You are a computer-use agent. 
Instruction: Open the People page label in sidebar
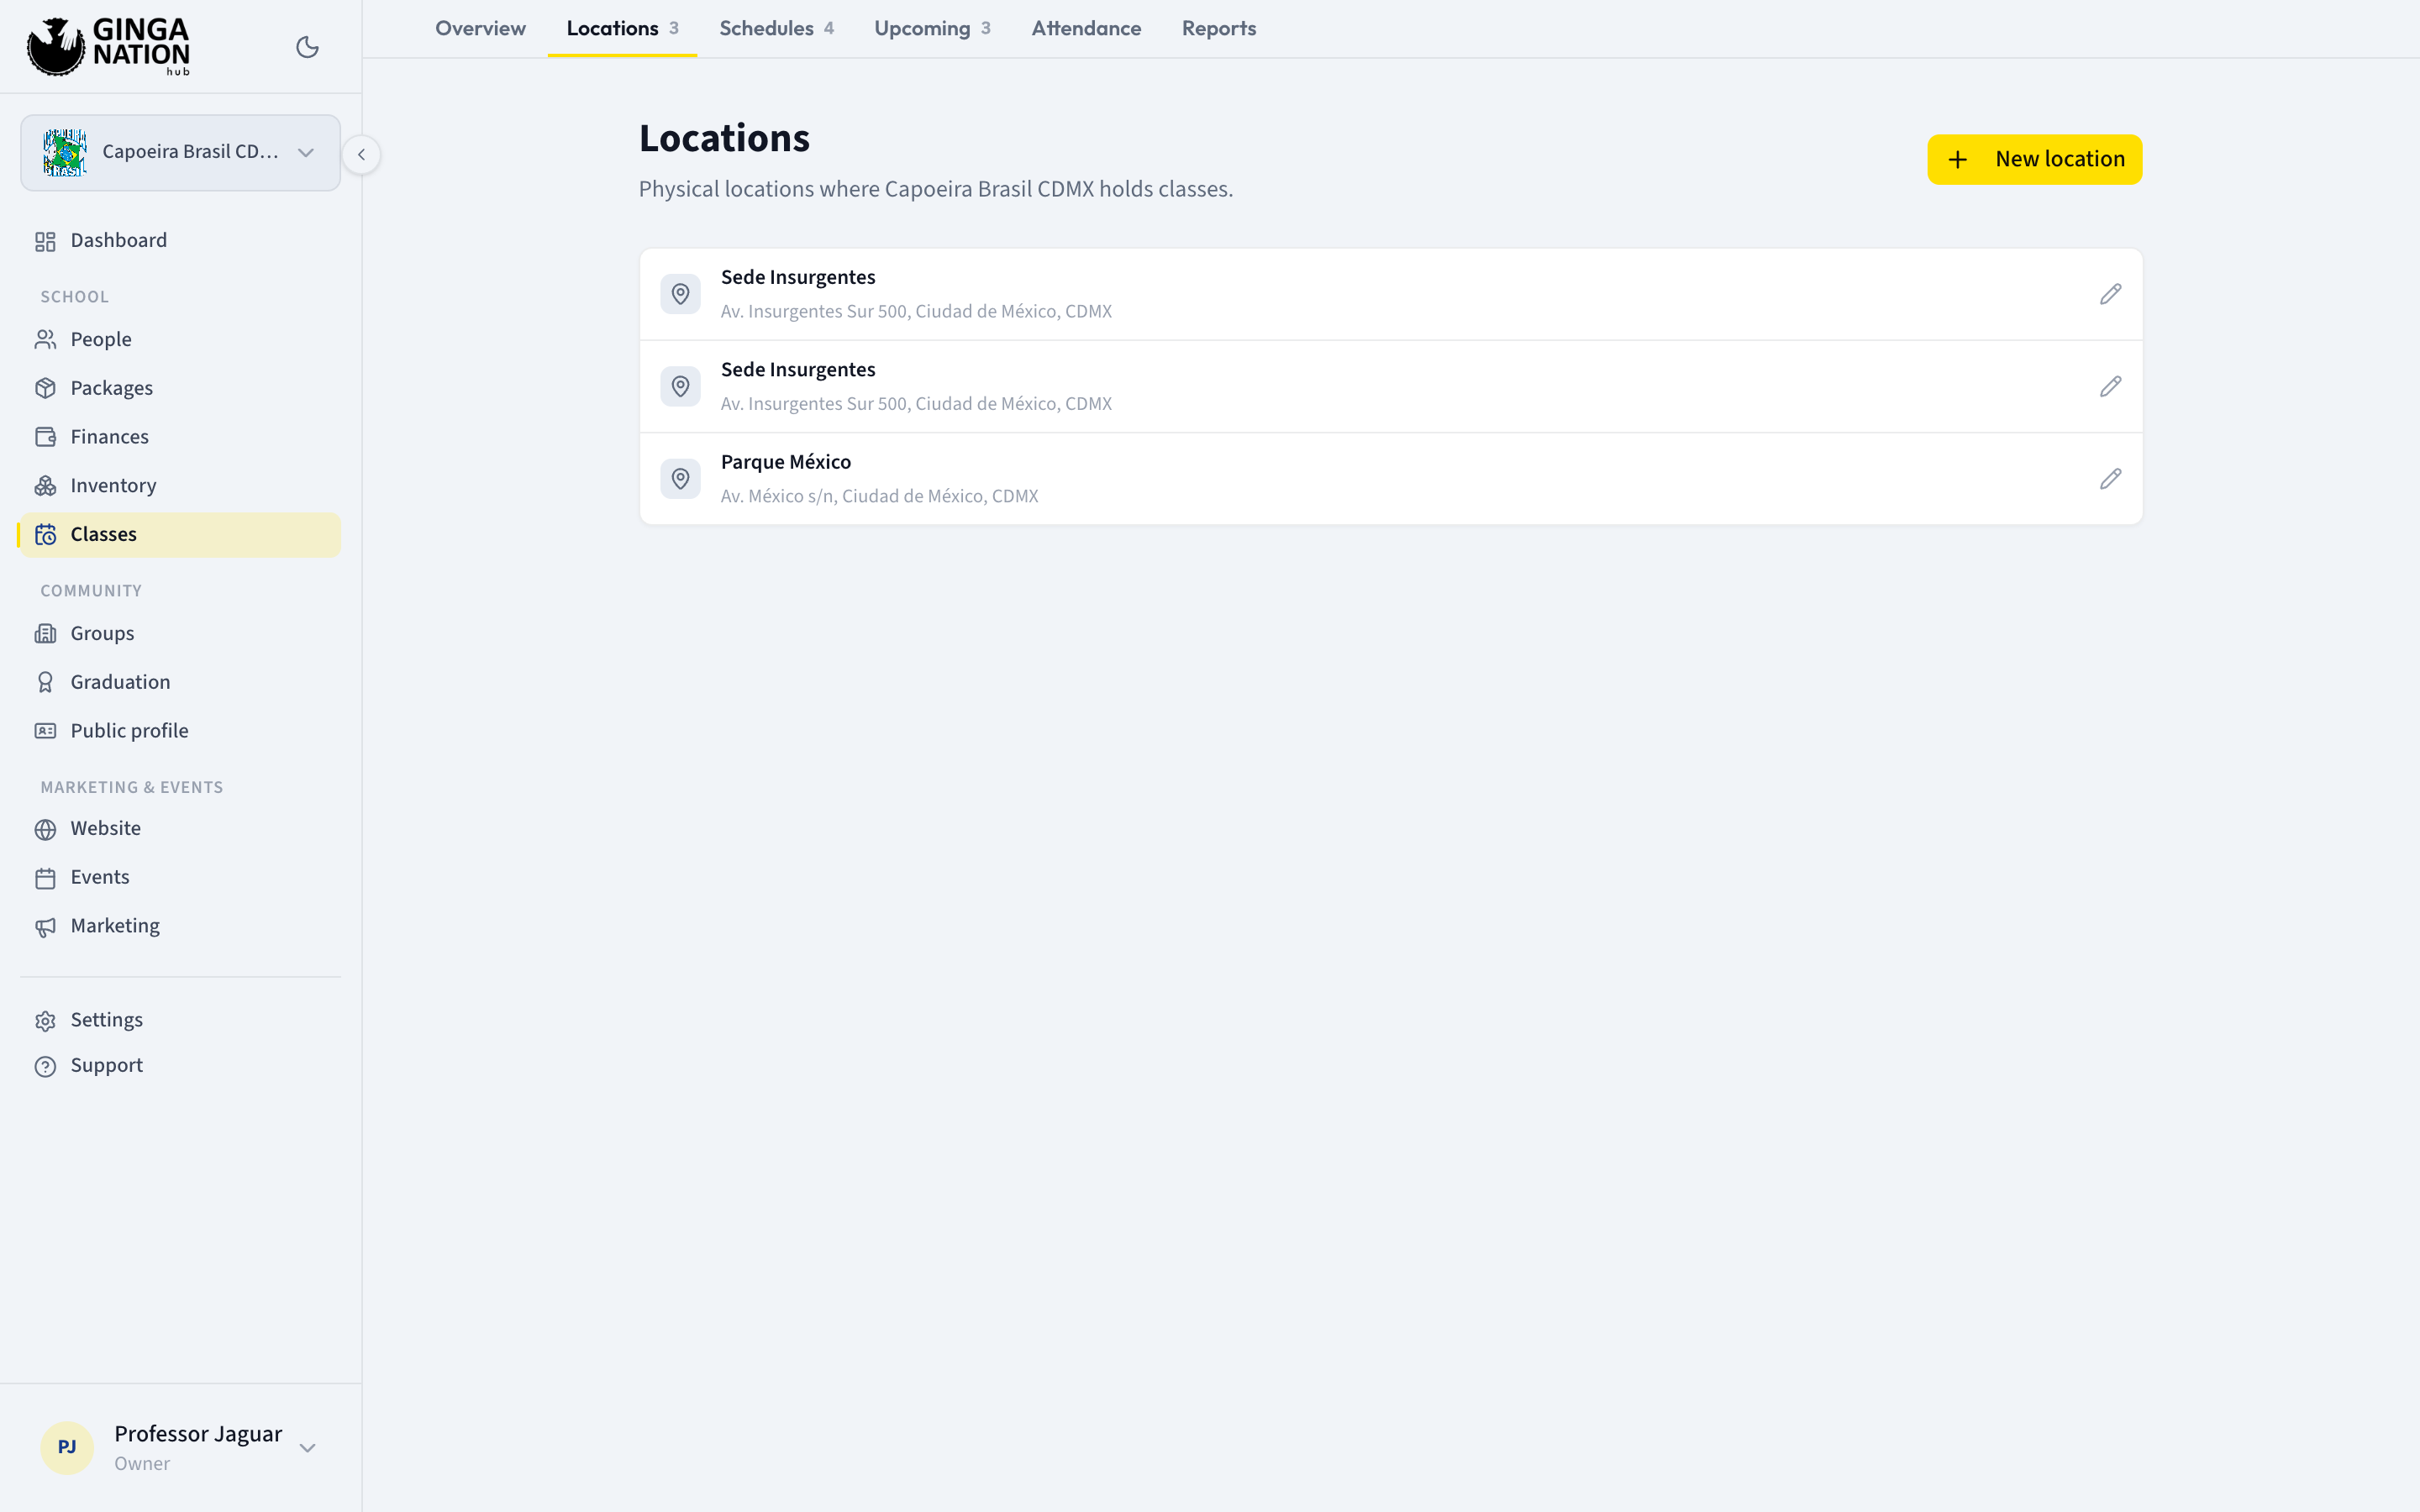101,340
